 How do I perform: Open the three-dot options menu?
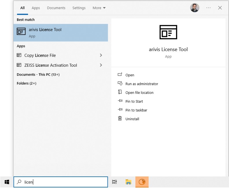pos(208,8)
